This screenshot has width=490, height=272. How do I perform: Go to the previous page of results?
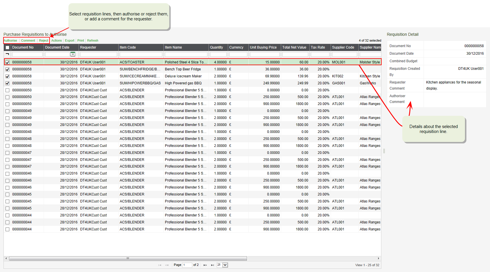(167, 265)
